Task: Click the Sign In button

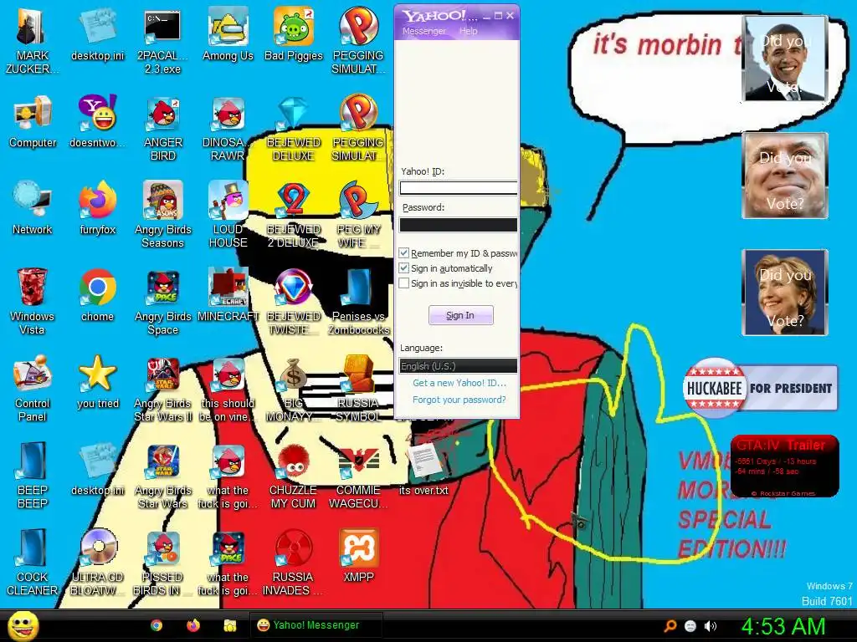Action: (461, 315)
